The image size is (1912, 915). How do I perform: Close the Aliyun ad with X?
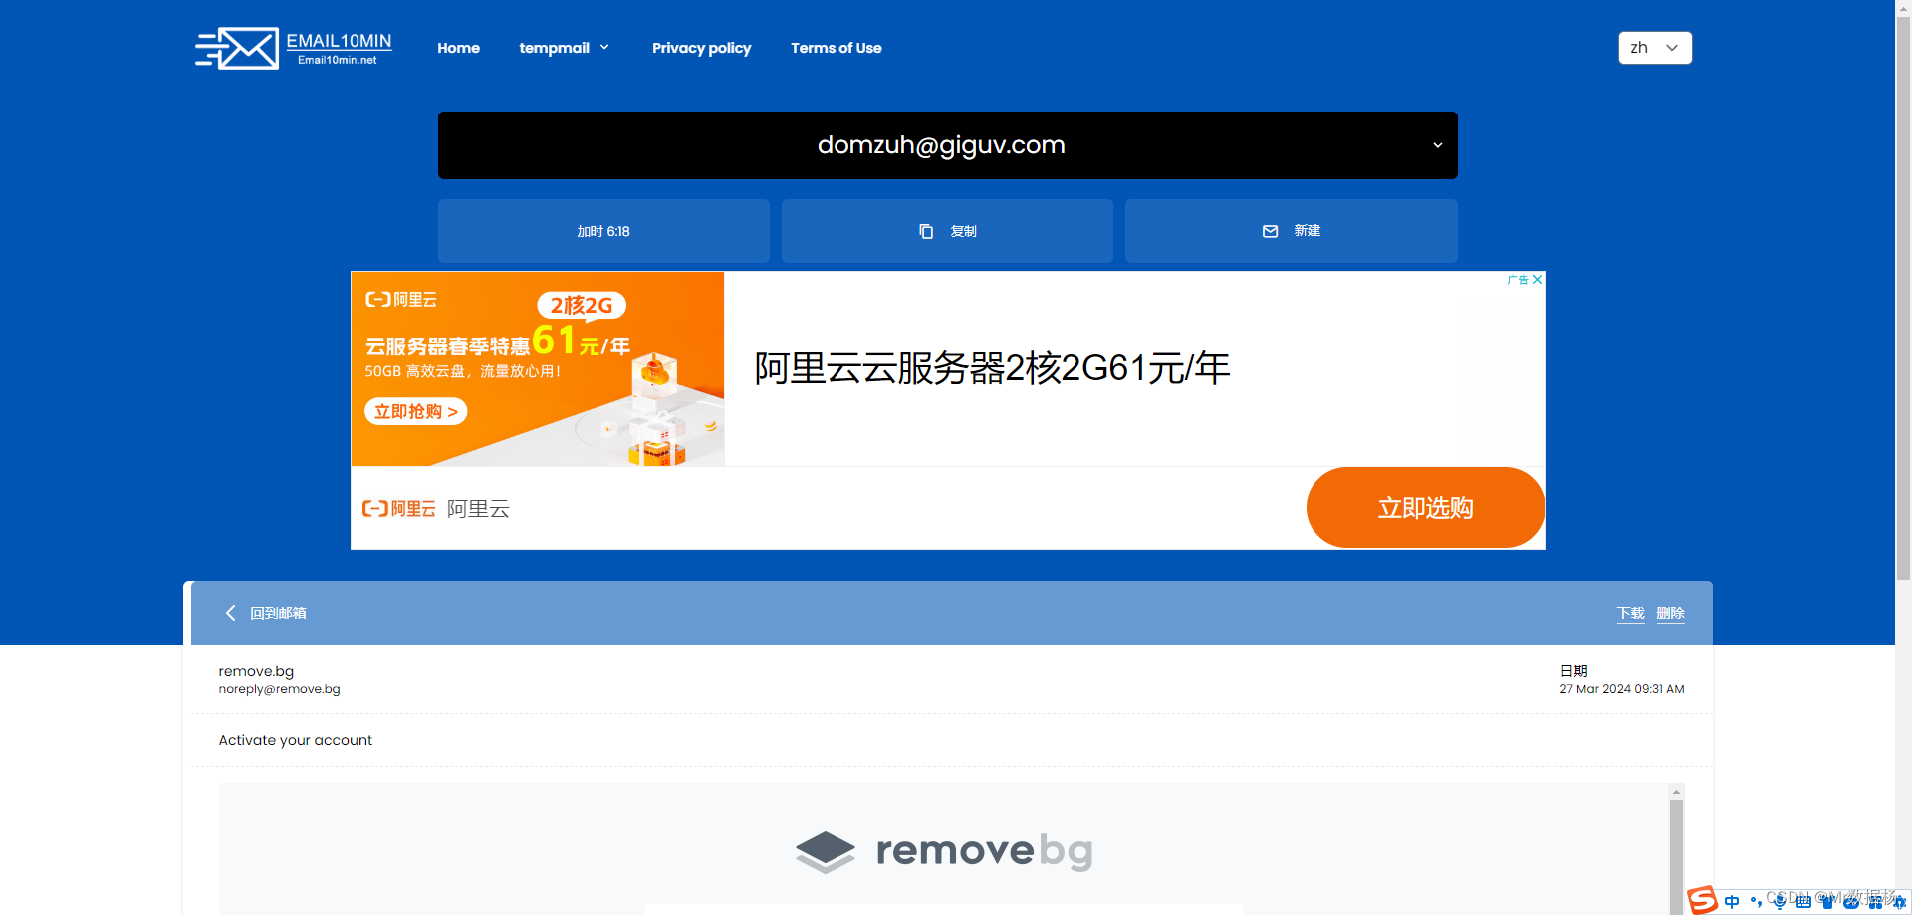click(x=1538, y=280)
